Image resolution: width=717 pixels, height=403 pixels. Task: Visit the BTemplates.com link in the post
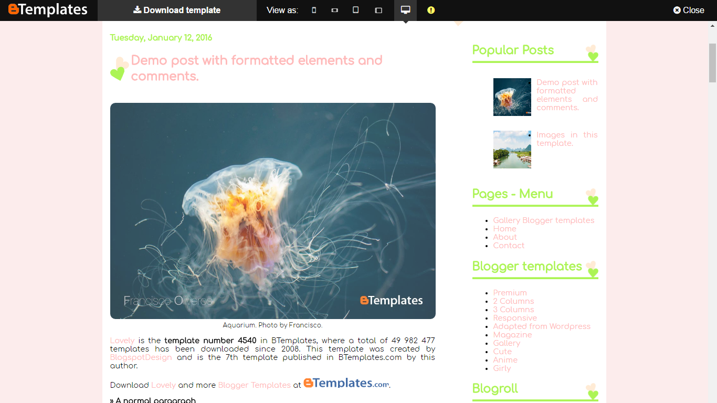(346, 384)
